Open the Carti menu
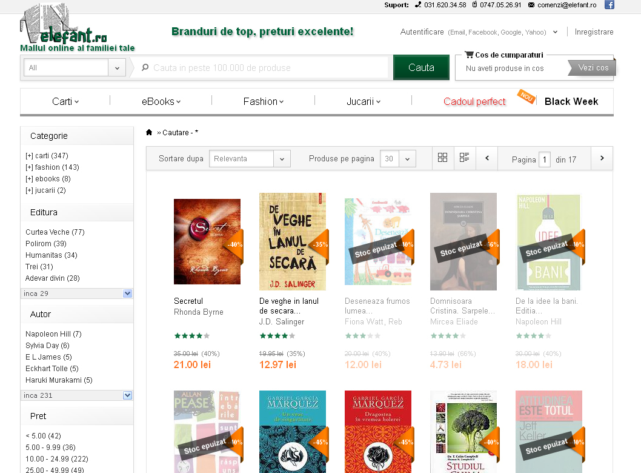The height and width of the screenshot is (473, 641). tap(65, 101)
